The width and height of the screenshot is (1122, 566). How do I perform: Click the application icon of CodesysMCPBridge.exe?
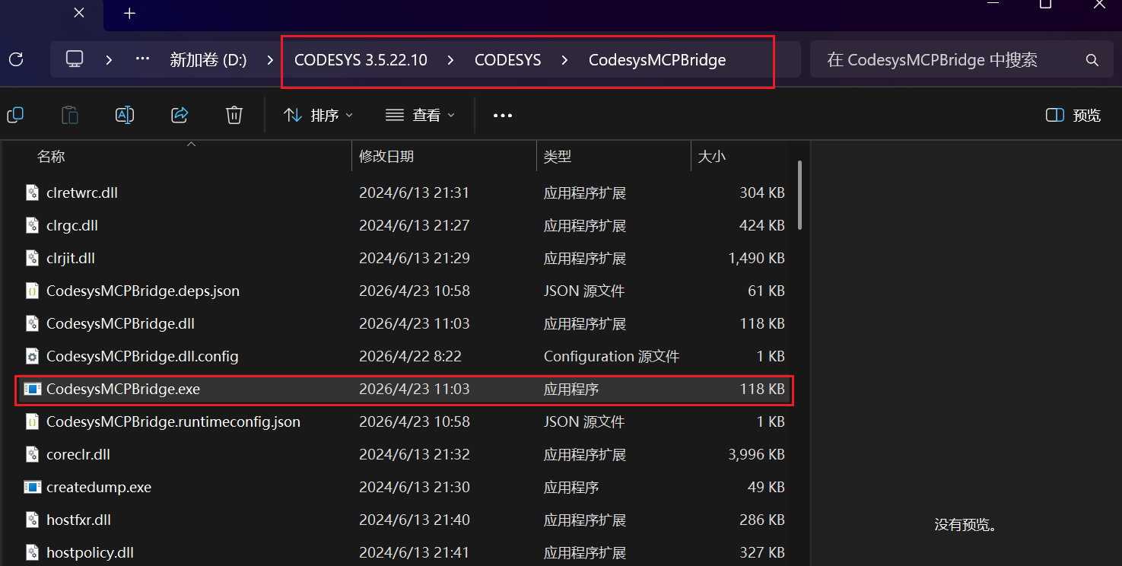(x=32, y=390)
